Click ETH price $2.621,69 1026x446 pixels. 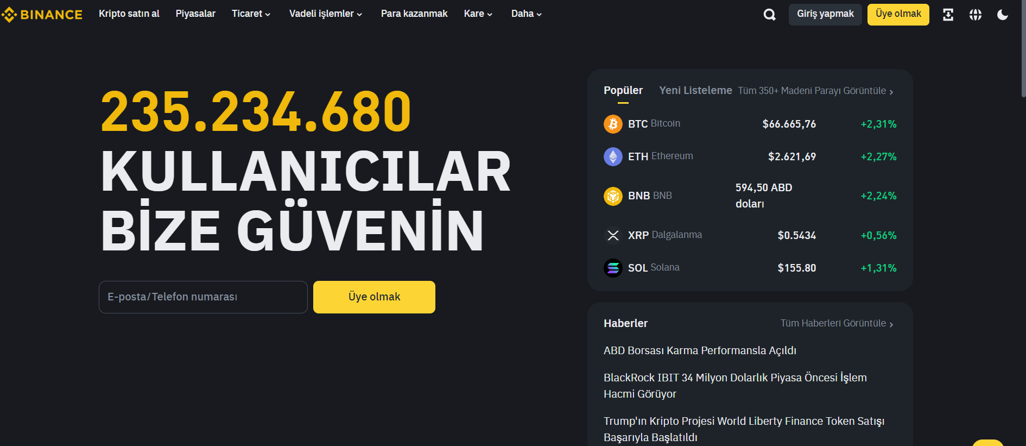pyautogui.click(x=791, y=157)
